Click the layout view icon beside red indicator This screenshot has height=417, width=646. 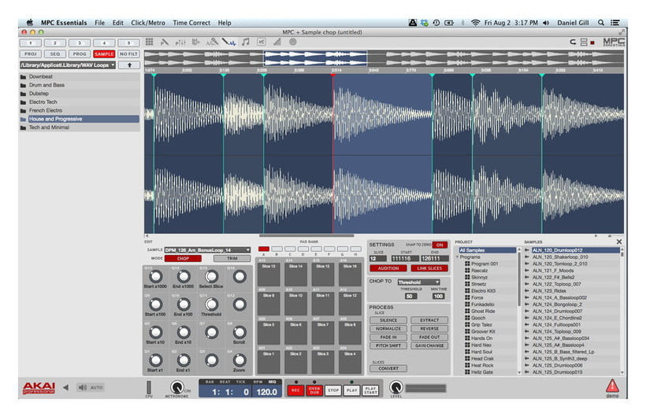(584, 42)
